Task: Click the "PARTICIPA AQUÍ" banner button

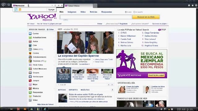Action: 156,75
